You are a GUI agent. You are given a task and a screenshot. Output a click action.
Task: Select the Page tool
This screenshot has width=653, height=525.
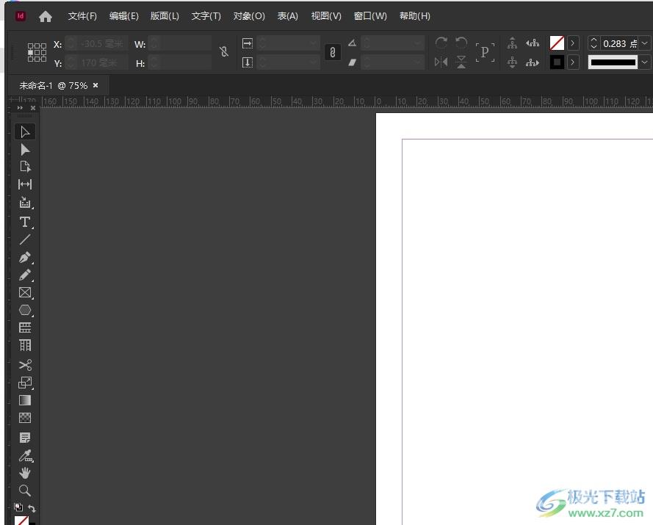coord(25,167)
